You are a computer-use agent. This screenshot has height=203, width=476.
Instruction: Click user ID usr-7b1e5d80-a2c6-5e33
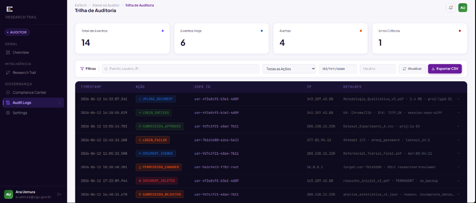217,140
